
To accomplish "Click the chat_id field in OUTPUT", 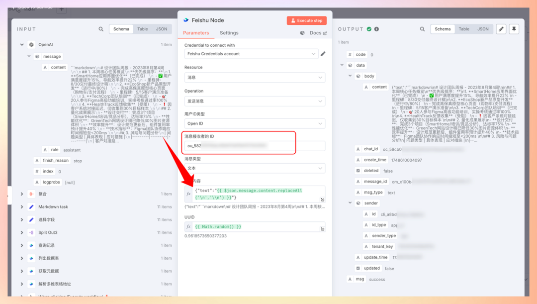I will pos(367,149).
